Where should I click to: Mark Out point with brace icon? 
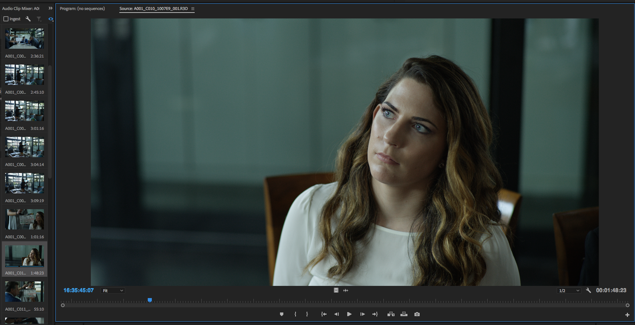coord(307,314)
